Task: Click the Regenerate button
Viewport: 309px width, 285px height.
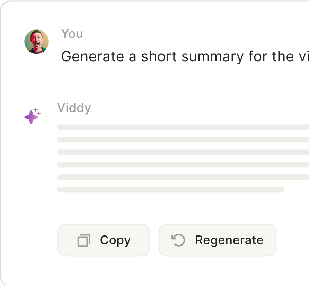Action: click(217, 240)
